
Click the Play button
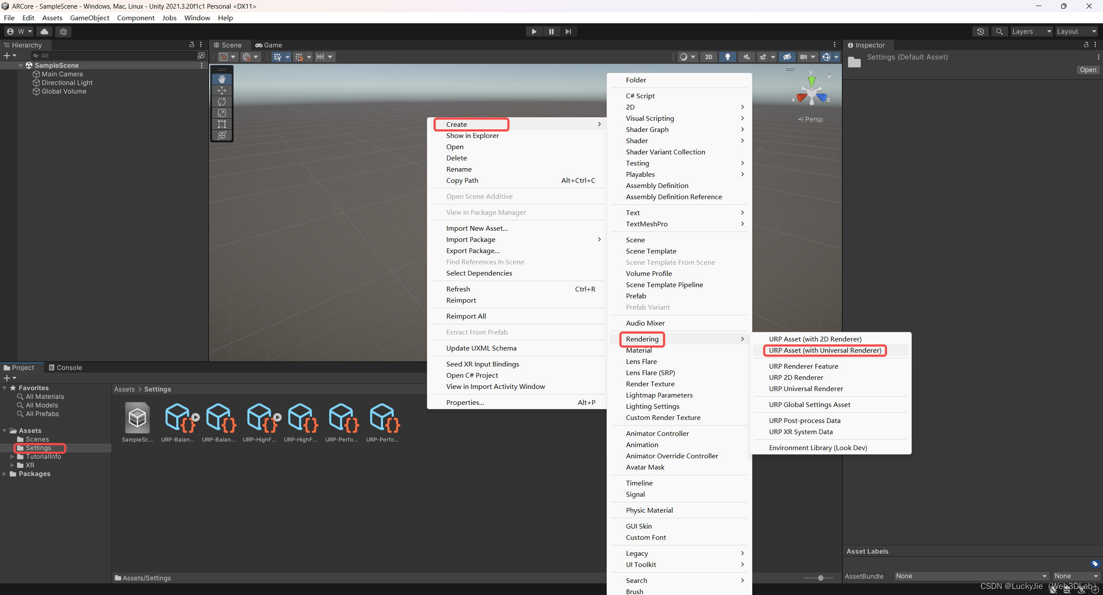(534, 31)
